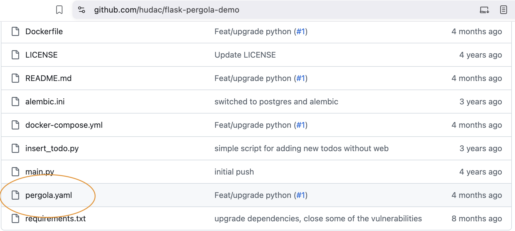Open the insert_todo.py script
The image size is (515, 231).
52,148
